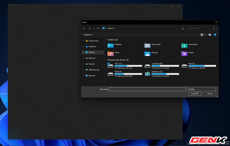Image resolution: width=230 pixels, height=146 pixels.
Task: Click '32.2 GB free of 58.5 GB' text
Action: 123,68
